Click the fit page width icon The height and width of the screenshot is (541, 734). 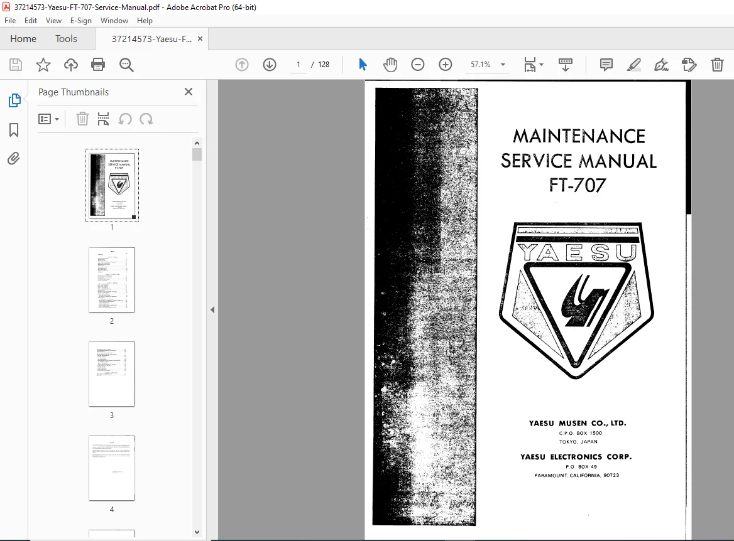coord(530,65)
